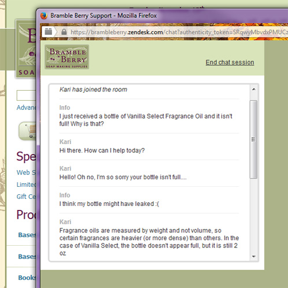Image resolution: width=288 pixels, height=288 pixels.
Task: Click the 'Hello! Oh no, I'm so sorry' message
Action: (x=123, y=177)
